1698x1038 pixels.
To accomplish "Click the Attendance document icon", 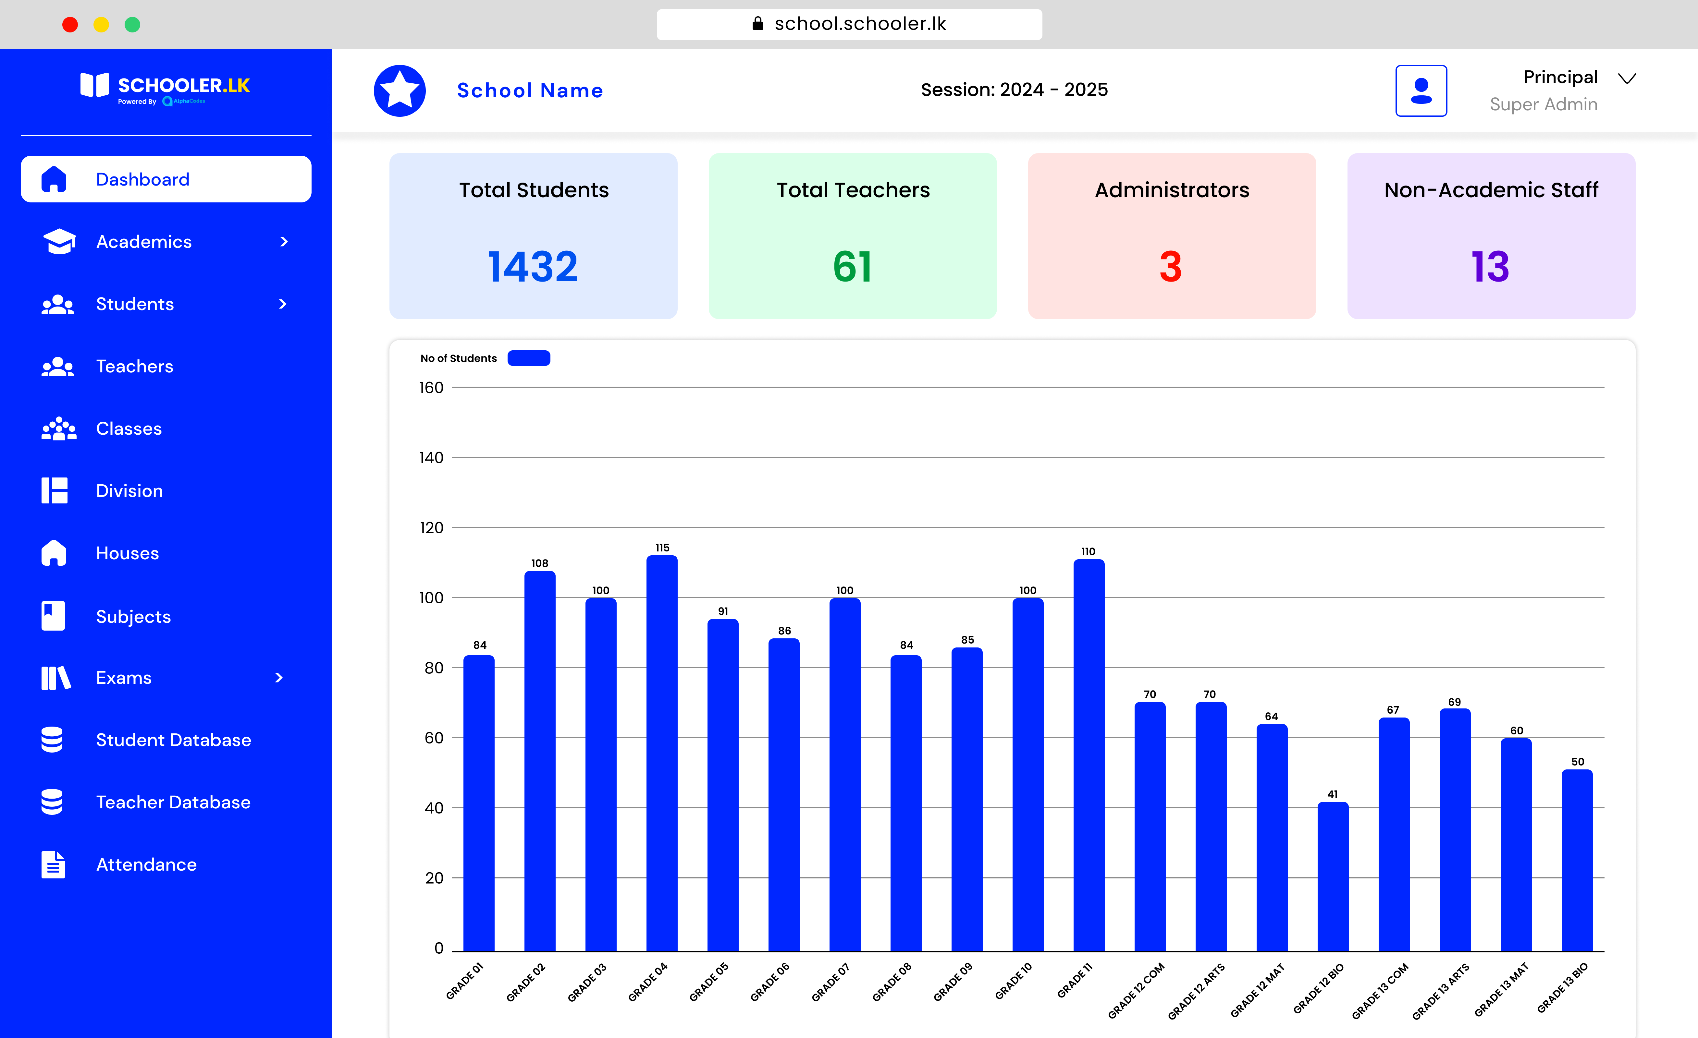I will 53,864.
